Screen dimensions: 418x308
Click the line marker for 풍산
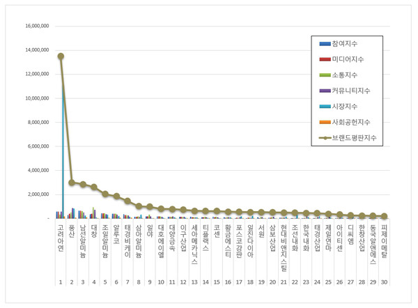(72, 183)
